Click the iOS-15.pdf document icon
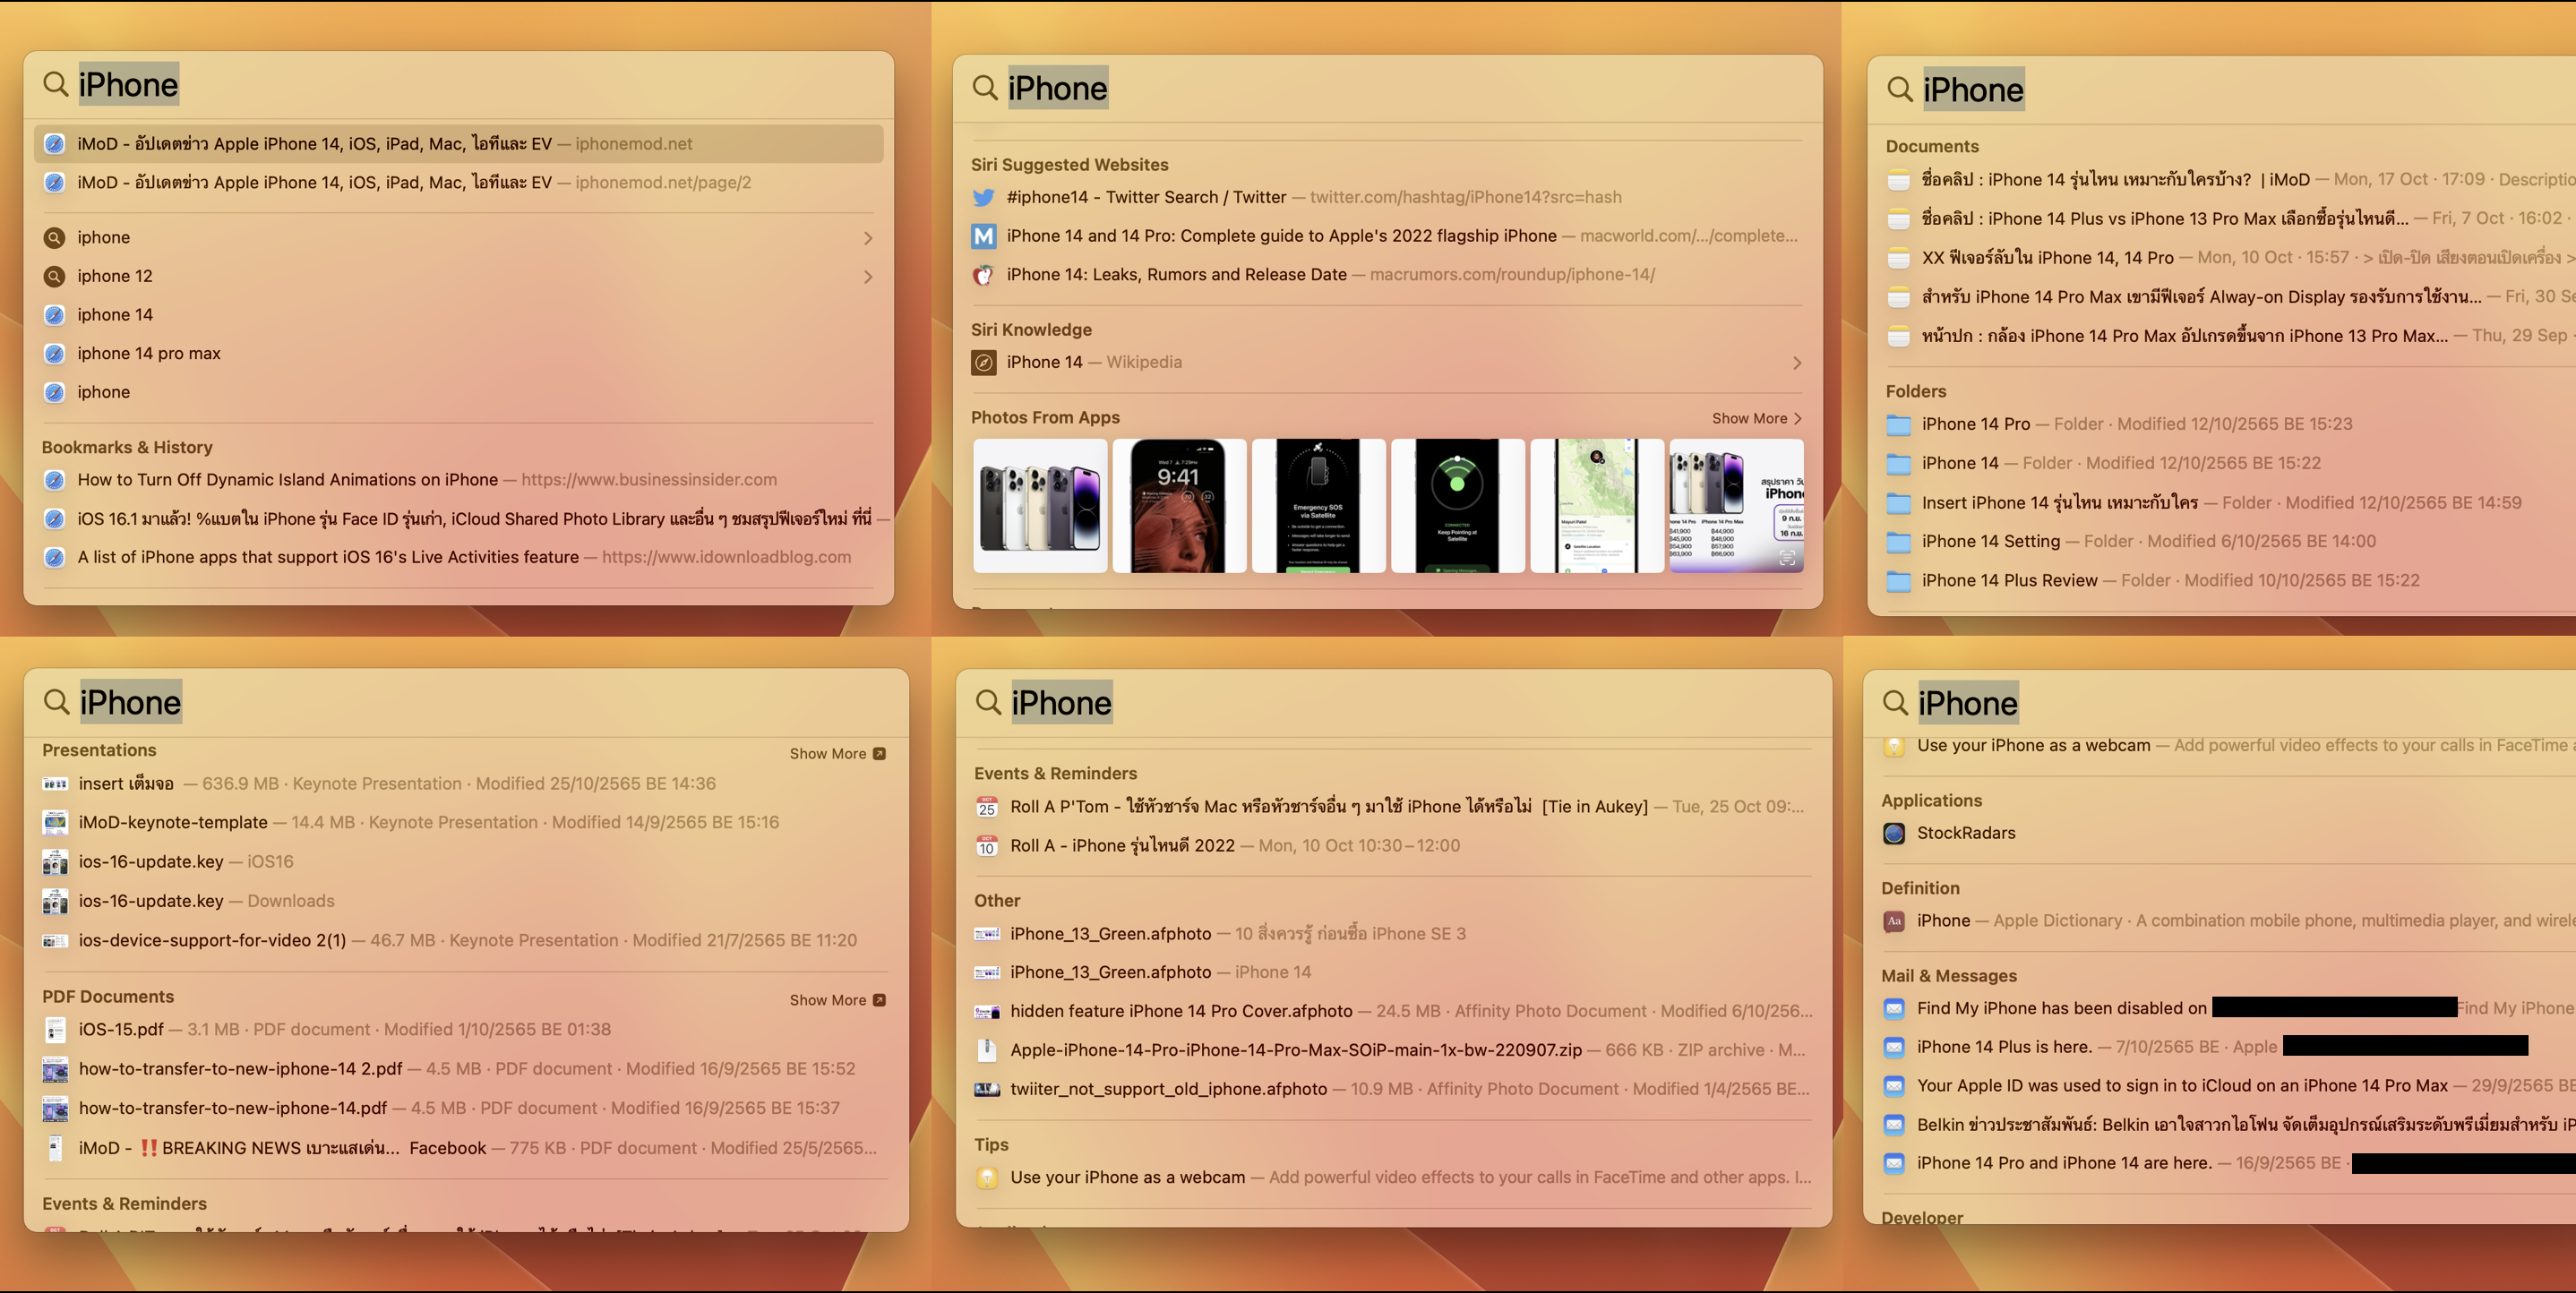This screenshot has width=2576, height=1293. 55,1030
